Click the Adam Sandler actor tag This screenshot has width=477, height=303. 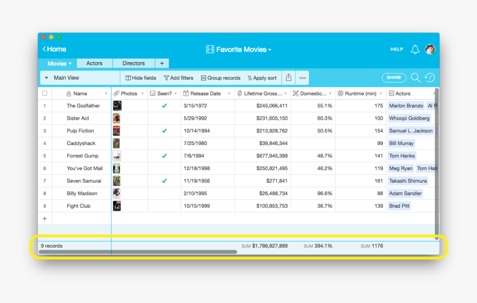point(405,193)
